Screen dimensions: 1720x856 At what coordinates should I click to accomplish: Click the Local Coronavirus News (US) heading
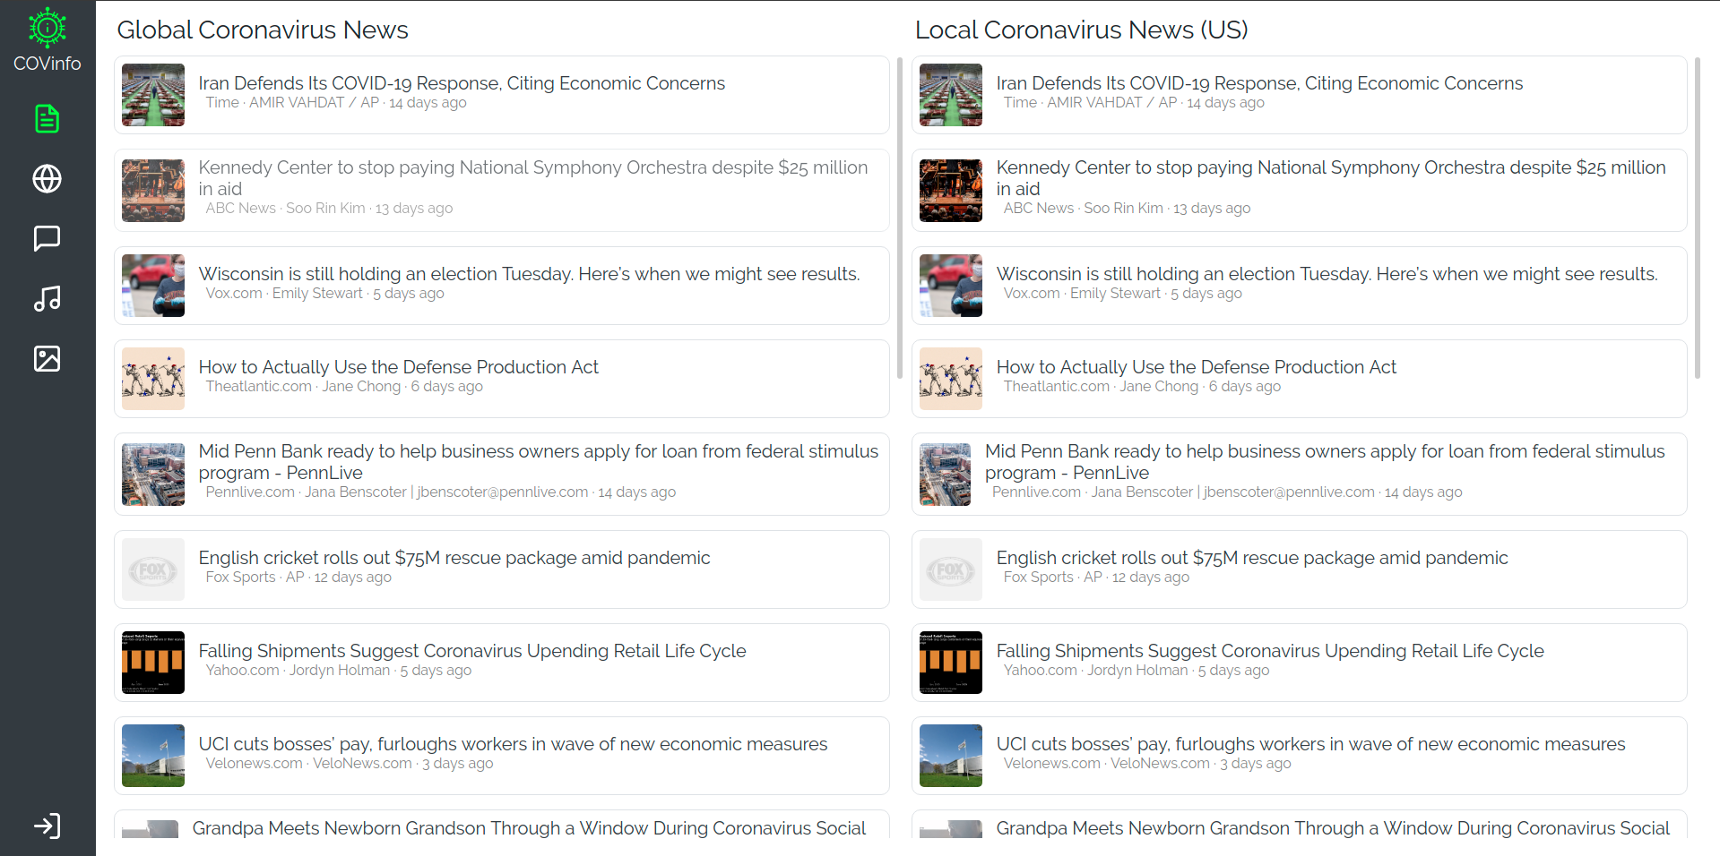[1082, 30]
